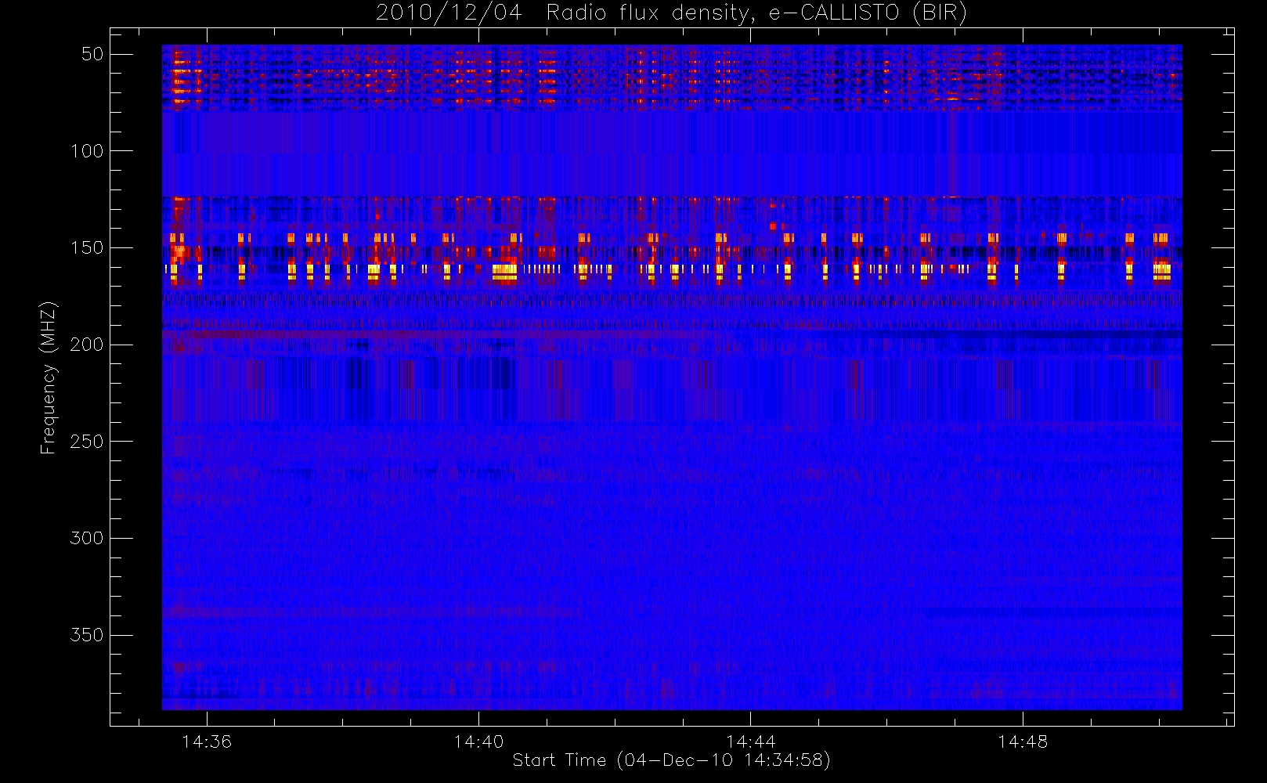Click the frequency tick label "100"
The image size is (1267, 783).
point(87,151)
